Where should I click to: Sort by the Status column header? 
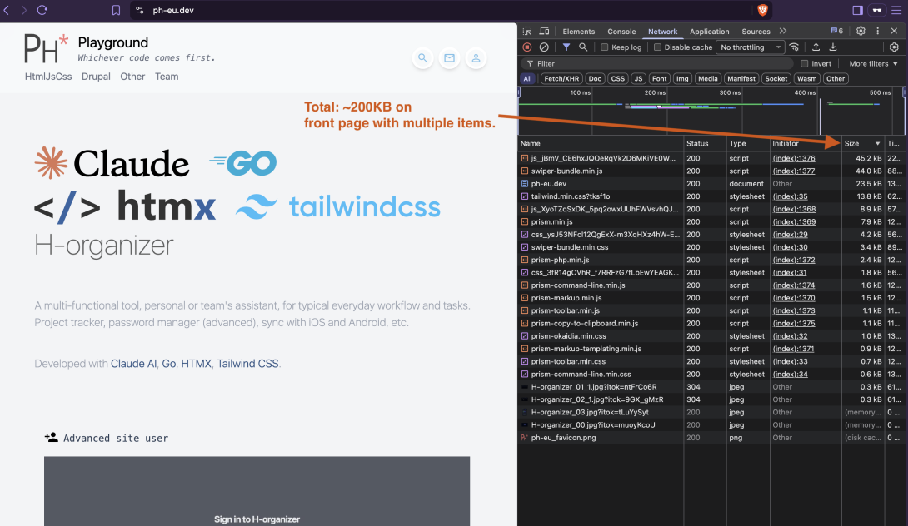705,143
